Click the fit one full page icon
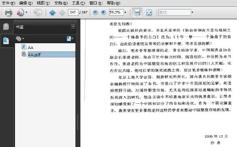 tap(149, 13)
